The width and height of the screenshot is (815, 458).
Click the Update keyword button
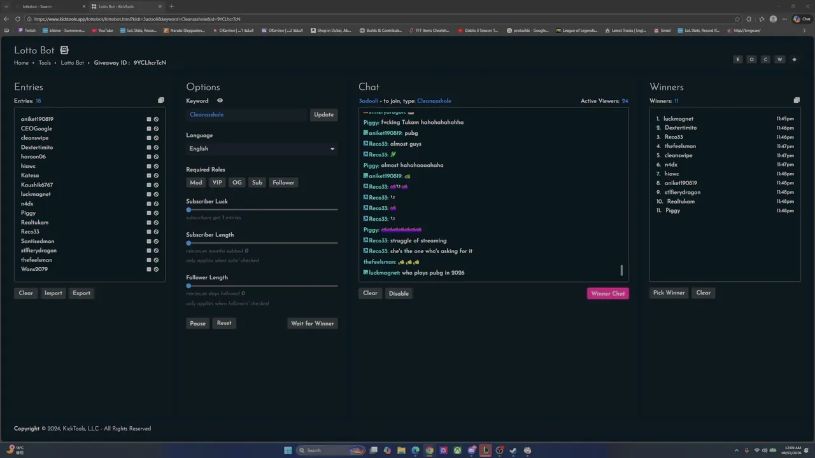pyautogui.click(x=323, y=114)
